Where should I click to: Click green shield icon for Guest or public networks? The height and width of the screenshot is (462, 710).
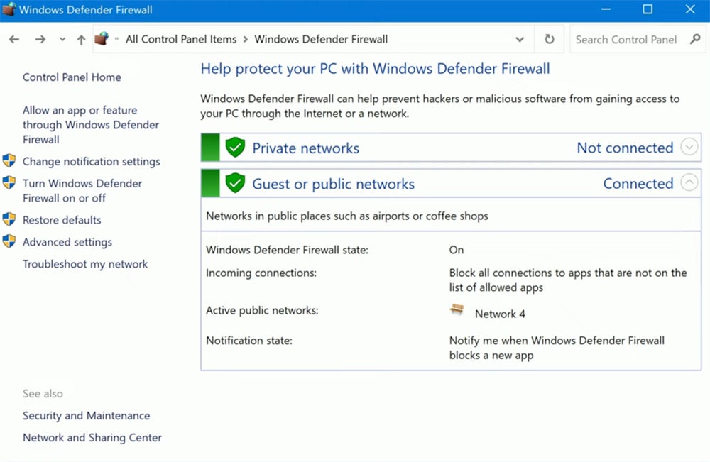pyautogui.click(x=235, y=184)
